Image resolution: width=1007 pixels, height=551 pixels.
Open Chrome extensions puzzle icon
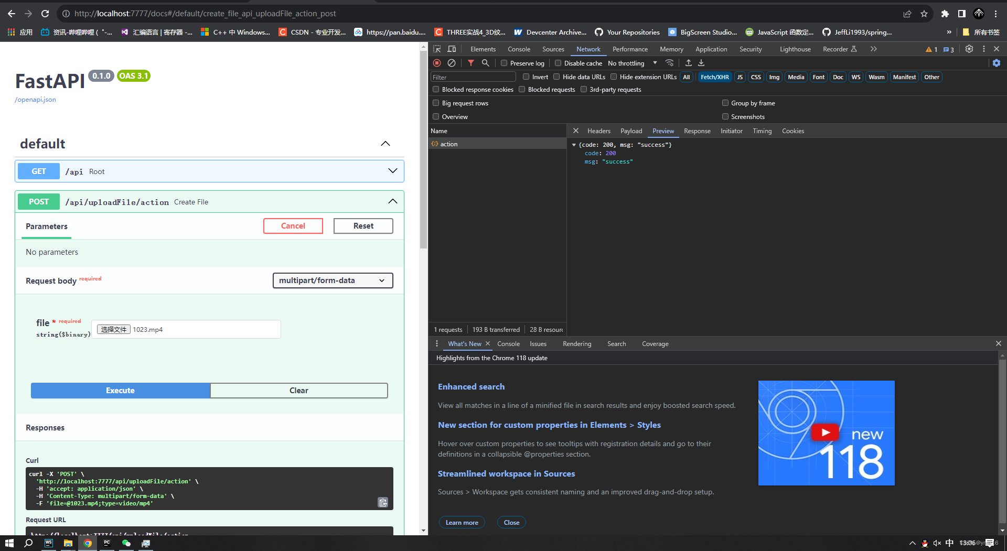[945, 14]
